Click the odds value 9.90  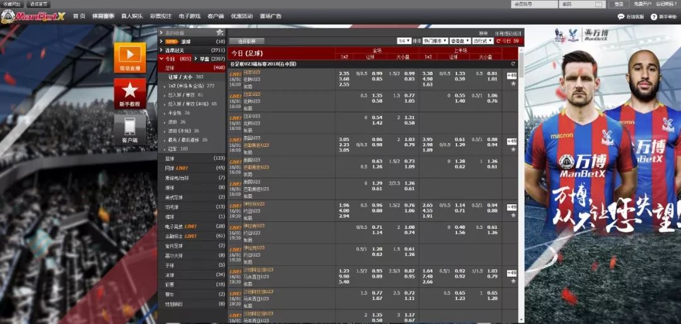(344, 276)
